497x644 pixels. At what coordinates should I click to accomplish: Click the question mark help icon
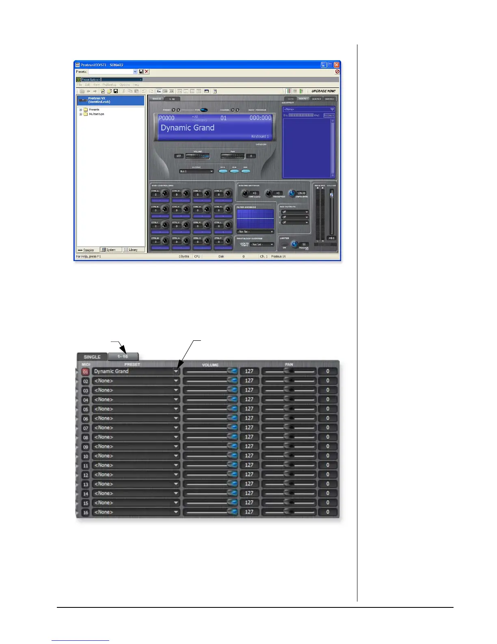point(215,91)
